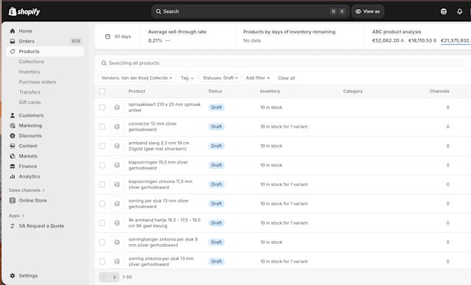Select the oorring zirkonia per stuk checkbox
The image size is (471, 285).
(x=102, y=261)
